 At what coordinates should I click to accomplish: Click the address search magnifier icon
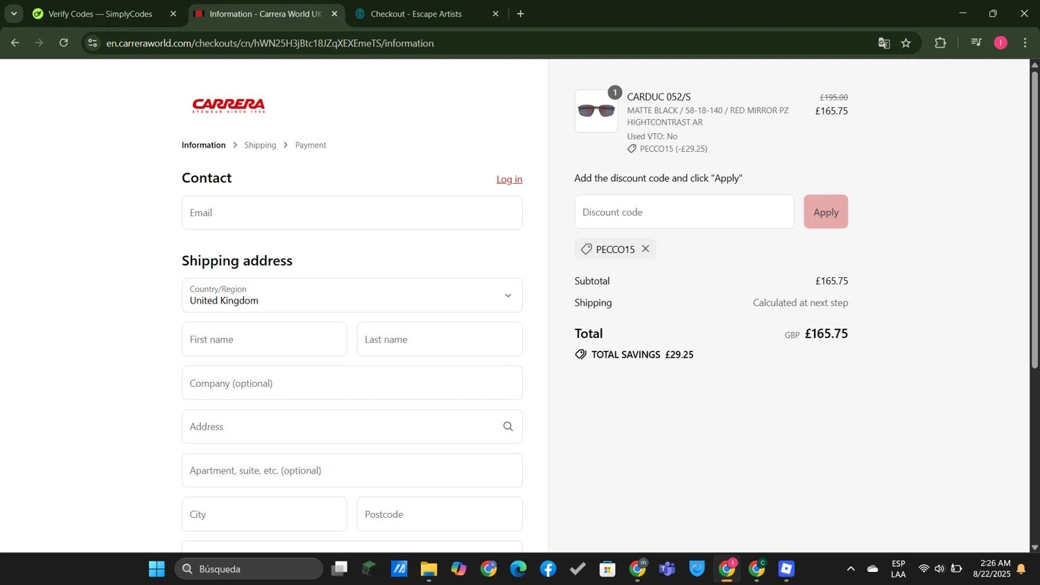coord(508,427)
